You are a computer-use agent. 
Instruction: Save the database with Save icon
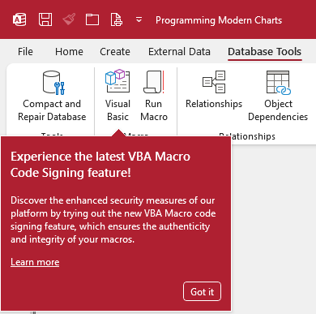[x=45, y=19]
